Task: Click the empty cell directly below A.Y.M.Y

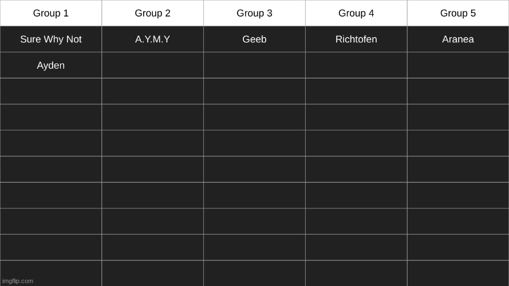Action: pyautogui.click(x=152, y=65)
